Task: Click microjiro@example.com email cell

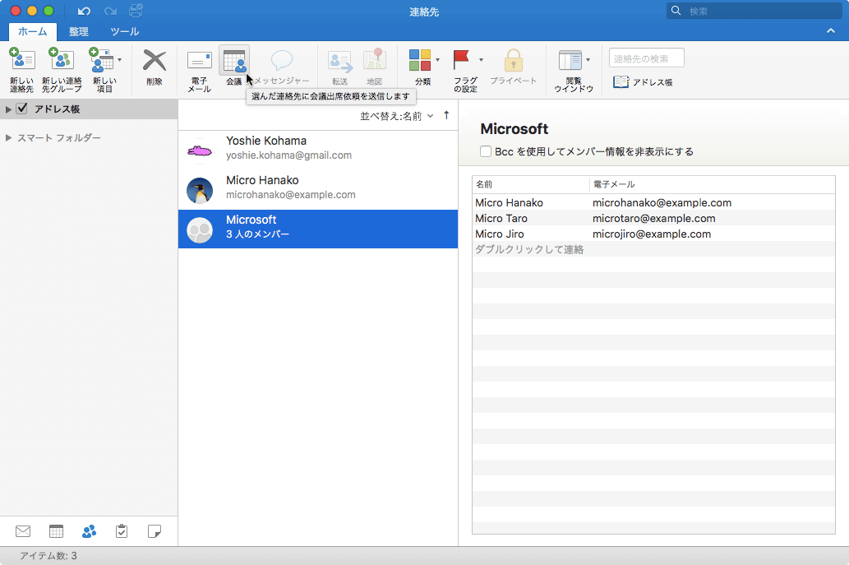Action: pyautogui.click(x=652, y=234)
